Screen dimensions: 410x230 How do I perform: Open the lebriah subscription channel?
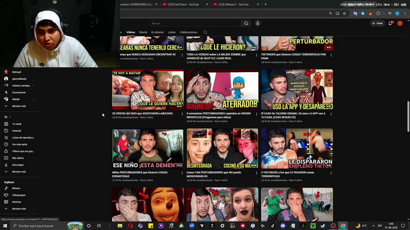click(x=16, y=99)
